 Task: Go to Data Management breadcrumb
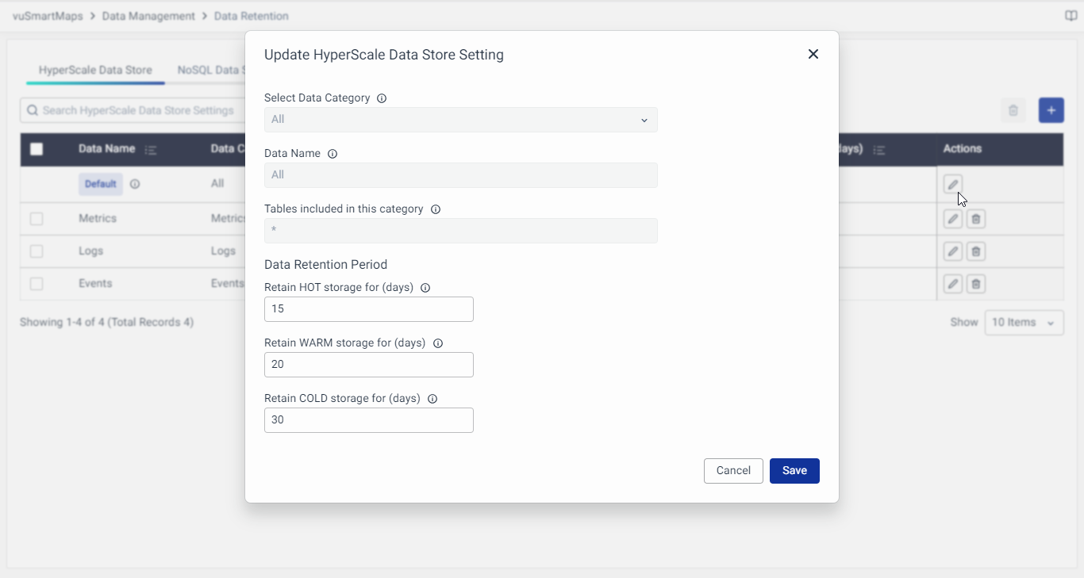pyautogui.click(x=148, y=16)
